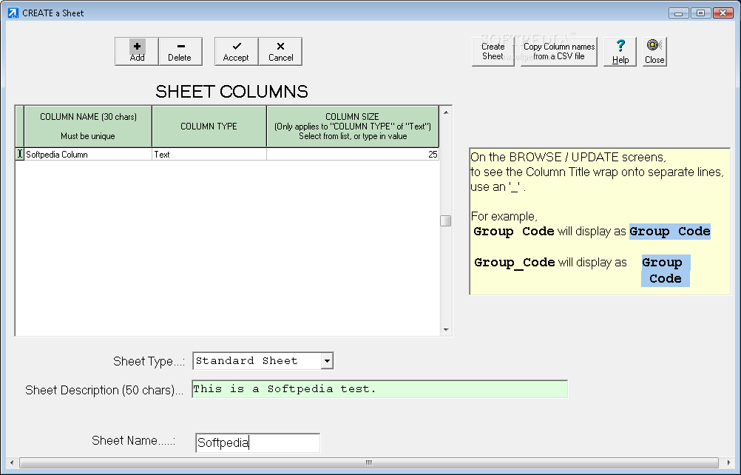
Task: Click the horizontal scrollbar left arrow
Action: [x=12, y=462]
